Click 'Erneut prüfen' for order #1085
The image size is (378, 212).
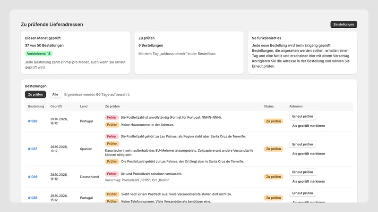pyautogui.click(x=302, y=193)
